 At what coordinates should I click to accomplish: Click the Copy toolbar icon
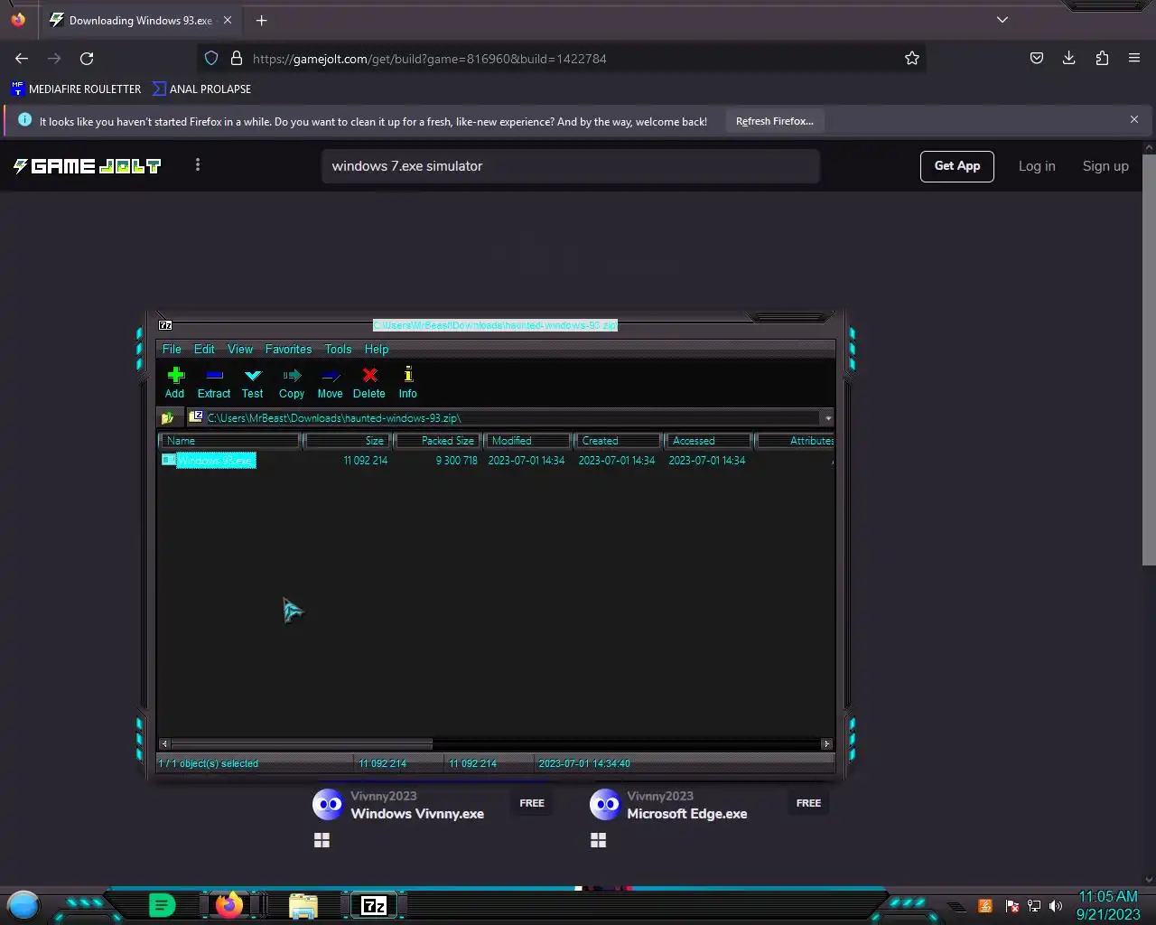[292, 382]
